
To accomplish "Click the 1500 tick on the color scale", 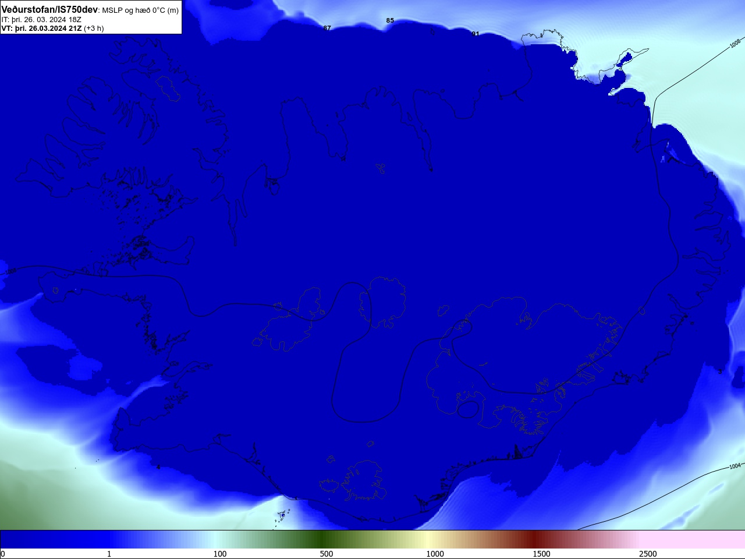I will pyautogui.click(x=542, y=554).
